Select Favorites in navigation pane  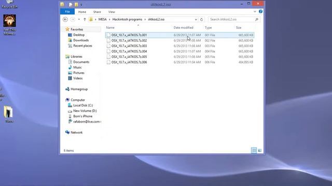click(77, 29)
